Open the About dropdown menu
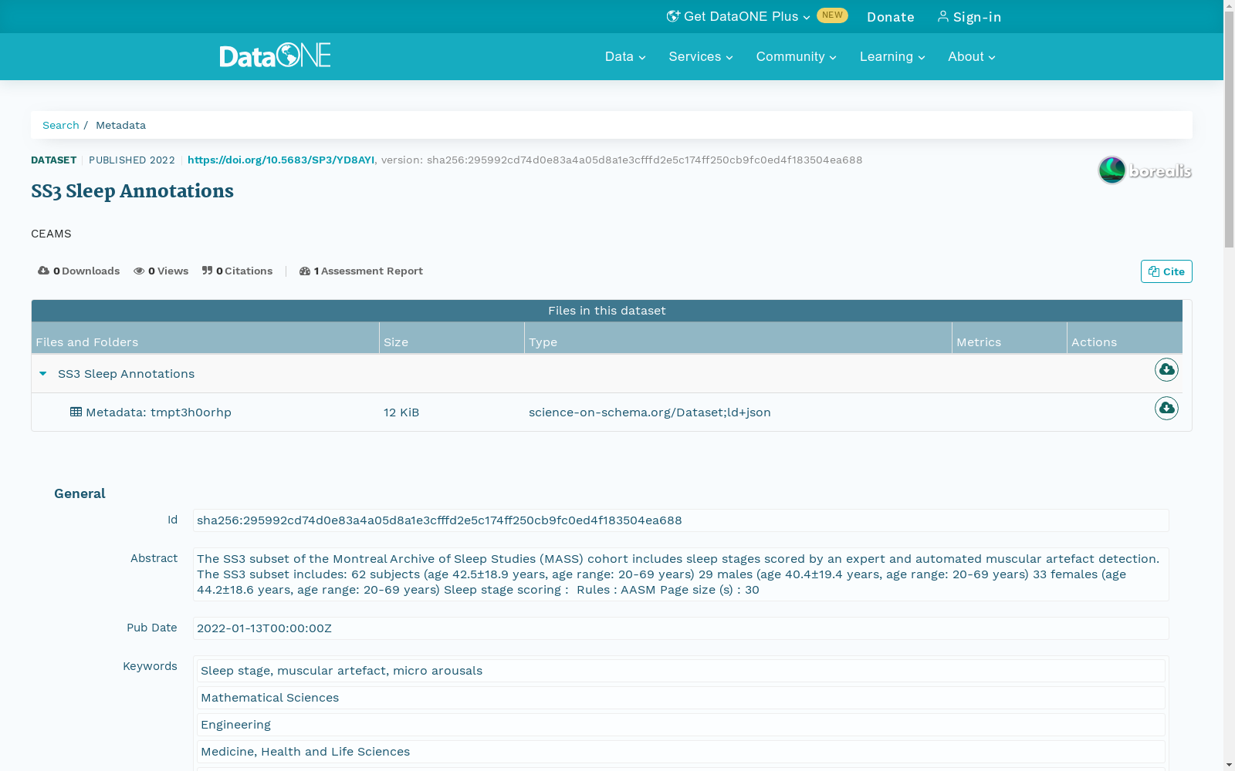Viewport: 1235px width, 771px height. (x=972, y=56)
